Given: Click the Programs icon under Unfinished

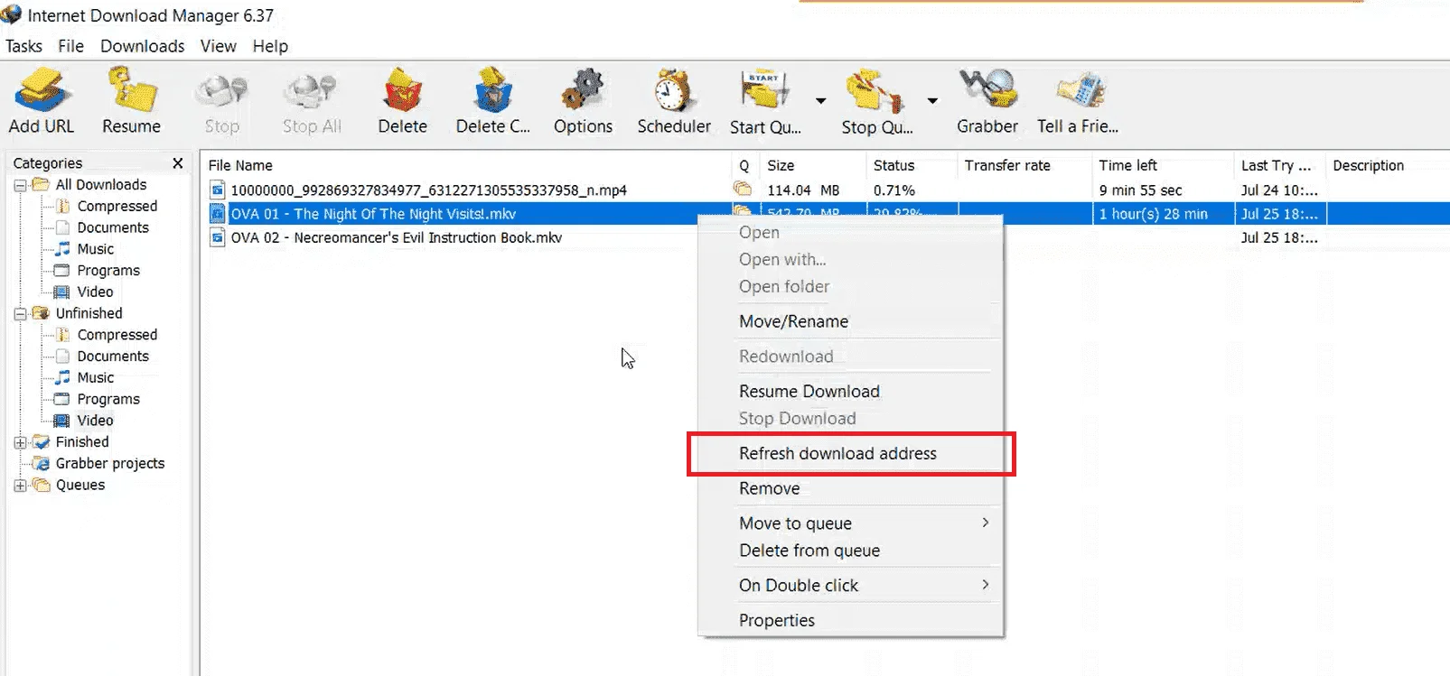Looking at the screenshot, I should [x=62, y=399].
